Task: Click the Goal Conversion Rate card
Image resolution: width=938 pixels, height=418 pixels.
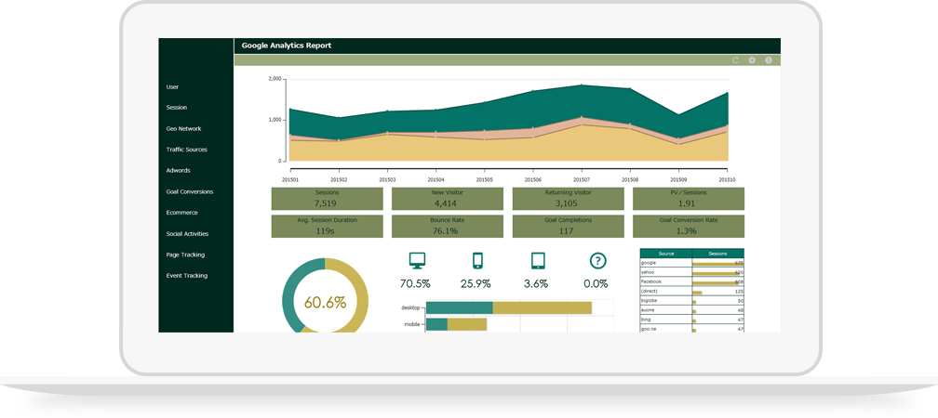Action: (689, 227)
